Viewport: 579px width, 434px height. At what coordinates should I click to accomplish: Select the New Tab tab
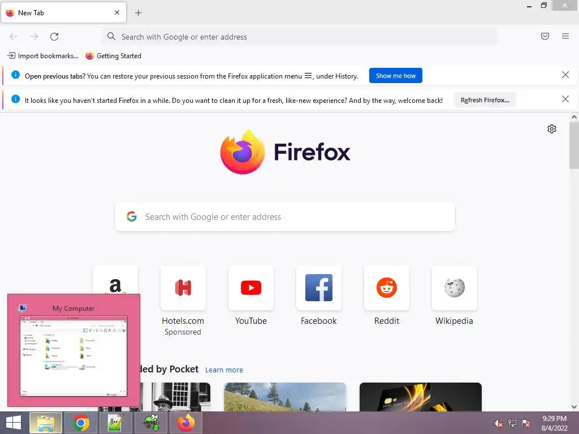tap(63, 12)
